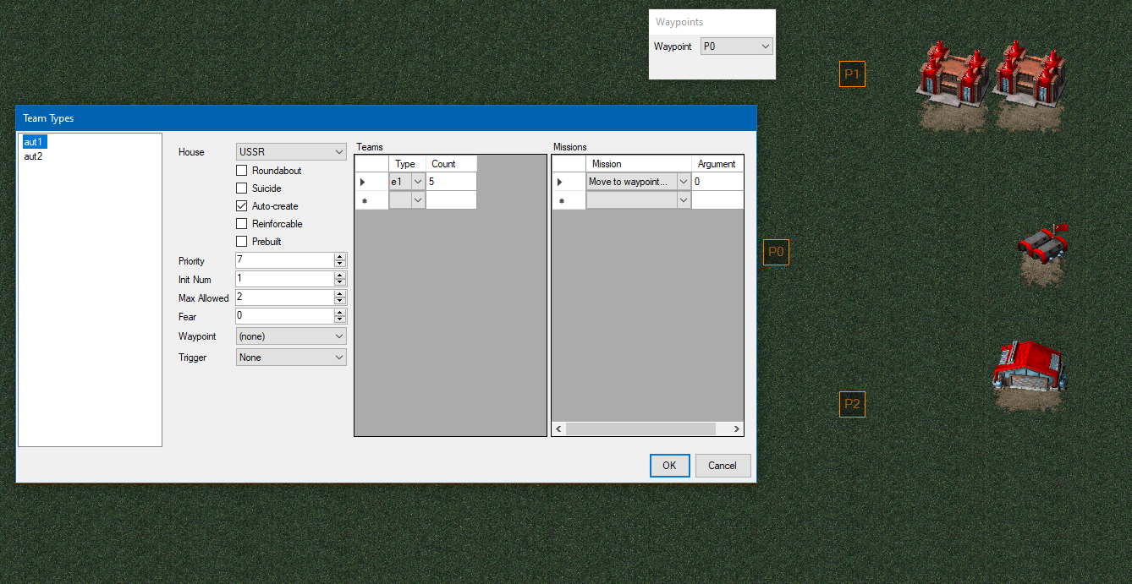Decrease Priority with the down spinner arrow
This screenshot has height=584, width=1132.
pyautogui.click(x=340, y=265)
